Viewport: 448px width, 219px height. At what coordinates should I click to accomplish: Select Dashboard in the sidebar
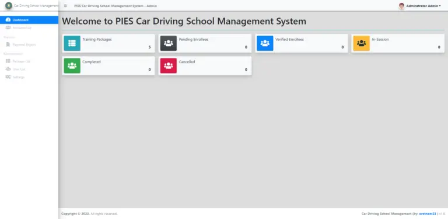(x=29, y=20)
